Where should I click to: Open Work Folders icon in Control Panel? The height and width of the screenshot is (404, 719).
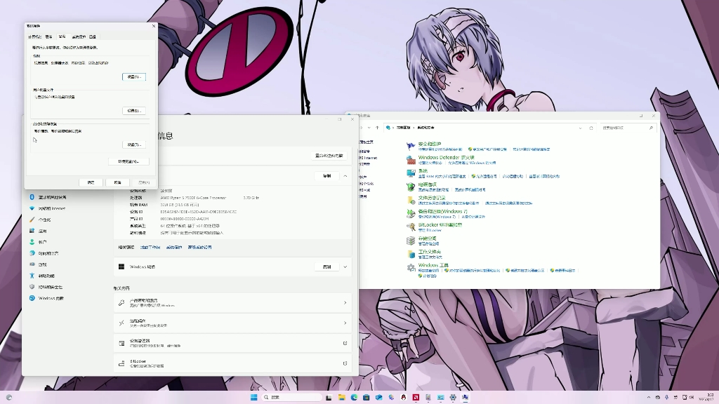(411, 254)
